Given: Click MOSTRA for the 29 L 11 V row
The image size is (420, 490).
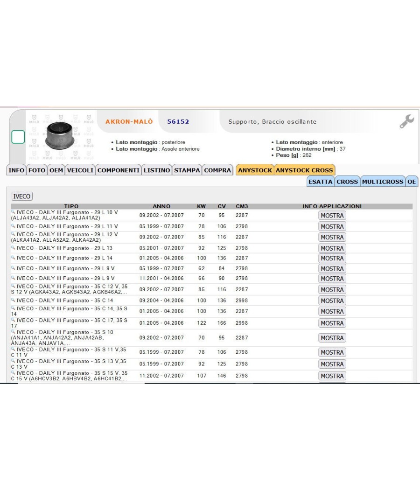Looking at the screenshot, I should [x=332, y=226].
